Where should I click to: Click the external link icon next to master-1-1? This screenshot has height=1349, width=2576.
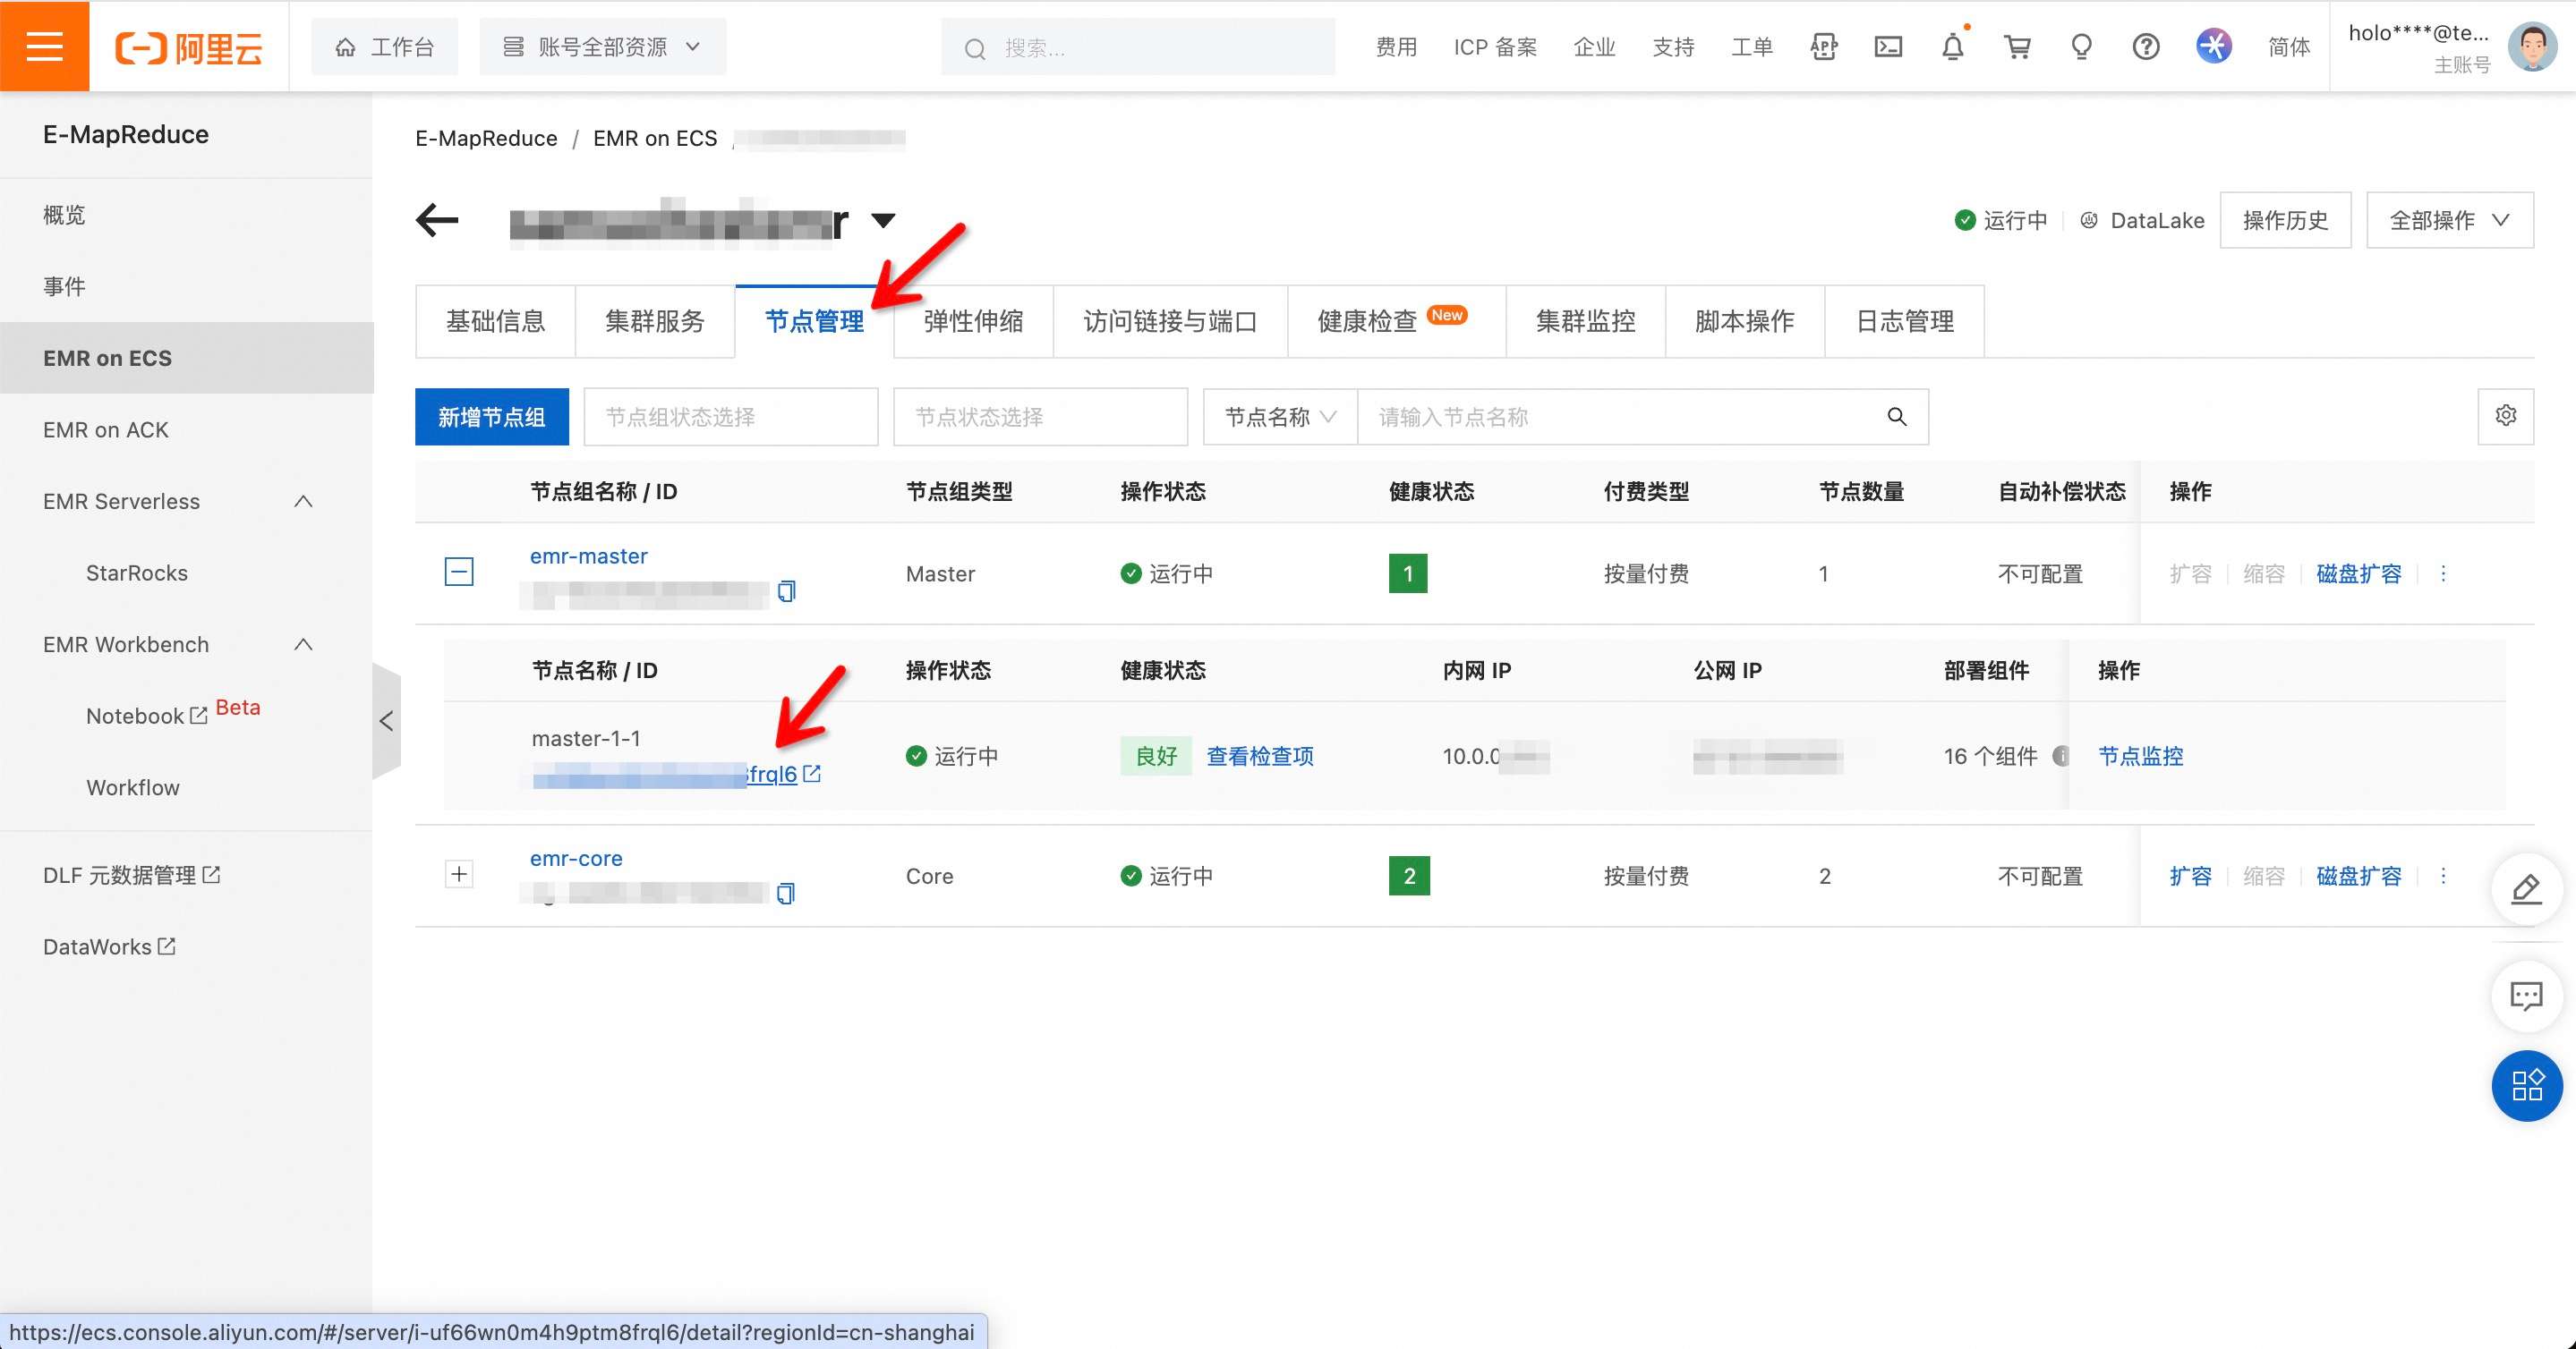[x=816, y=773]
